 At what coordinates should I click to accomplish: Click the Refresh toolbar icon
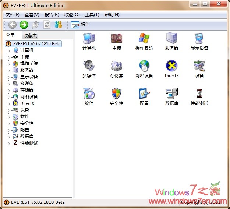point(47,25)
